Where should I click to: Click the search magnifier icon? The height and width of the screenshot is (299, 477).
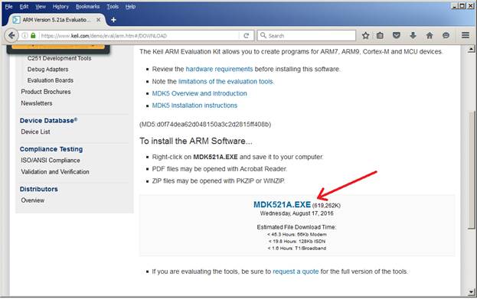(263, 35)
